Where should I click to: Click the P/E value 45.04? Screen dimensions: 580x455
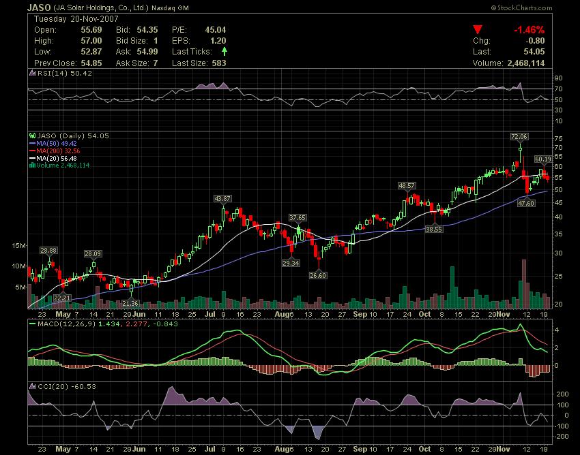215,30
